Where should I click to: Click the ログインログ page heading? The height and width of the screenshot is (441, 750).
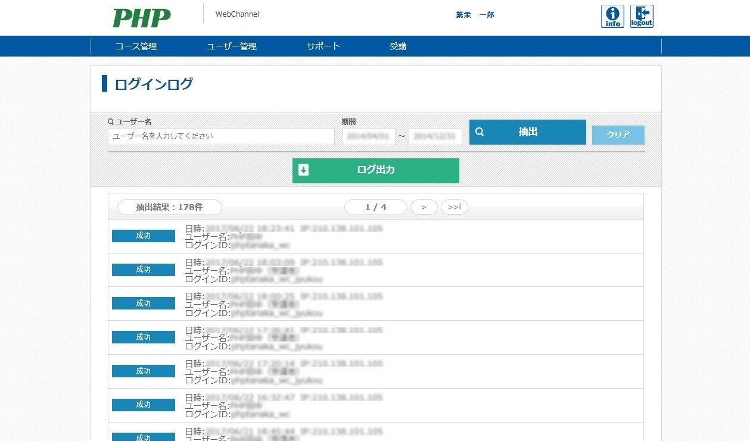(x=154, y=84)
